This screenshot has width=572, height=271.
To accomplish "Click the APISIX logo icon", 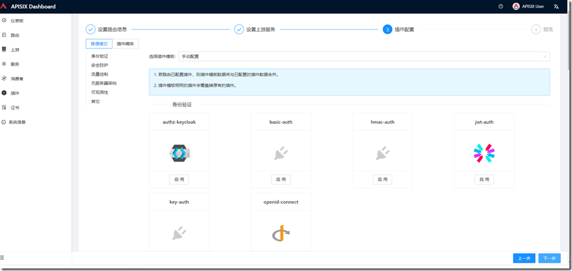I will tap(4, 6).
